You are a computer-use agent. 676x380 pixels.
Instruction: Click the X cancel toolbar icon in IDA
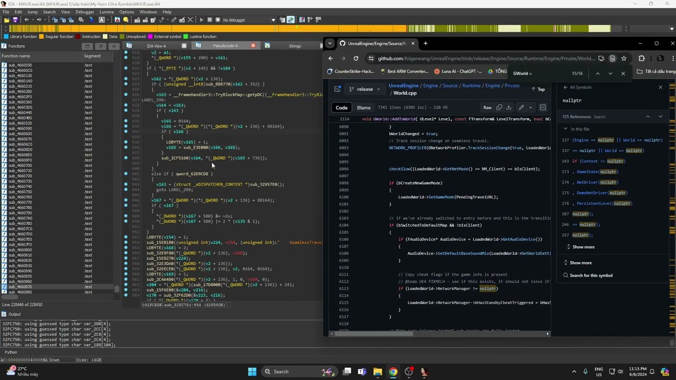coord(190,20)
